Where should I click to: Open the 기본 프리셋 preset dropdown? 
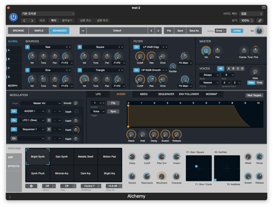click(48, 14)
